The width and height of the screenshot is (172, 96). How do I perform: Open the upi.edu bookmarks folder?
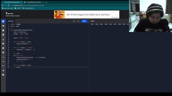tap(8, 8)
